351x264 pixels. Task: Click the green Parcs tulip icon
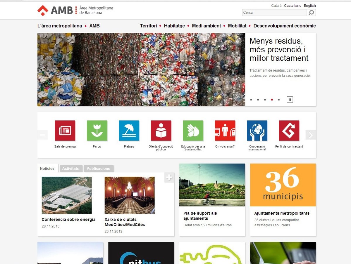[x=97, y=131]
